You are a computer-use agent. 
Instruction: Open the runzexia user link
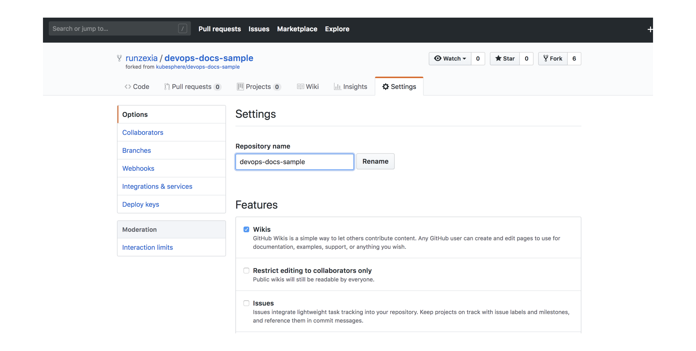[141, 58]
